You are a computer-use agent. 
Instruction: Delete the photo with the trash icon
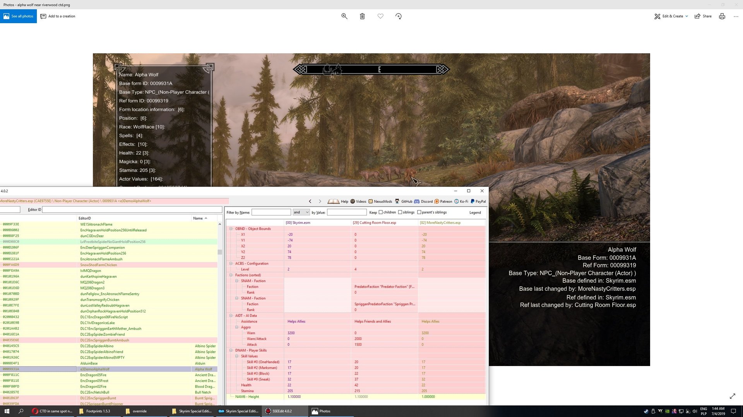362,16
